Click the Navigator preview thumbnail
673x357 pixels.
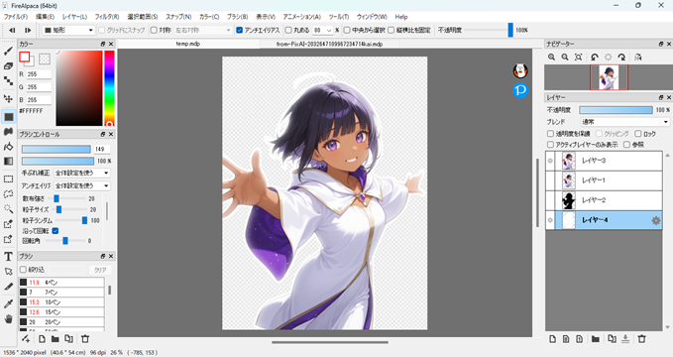tap(609, 77)
